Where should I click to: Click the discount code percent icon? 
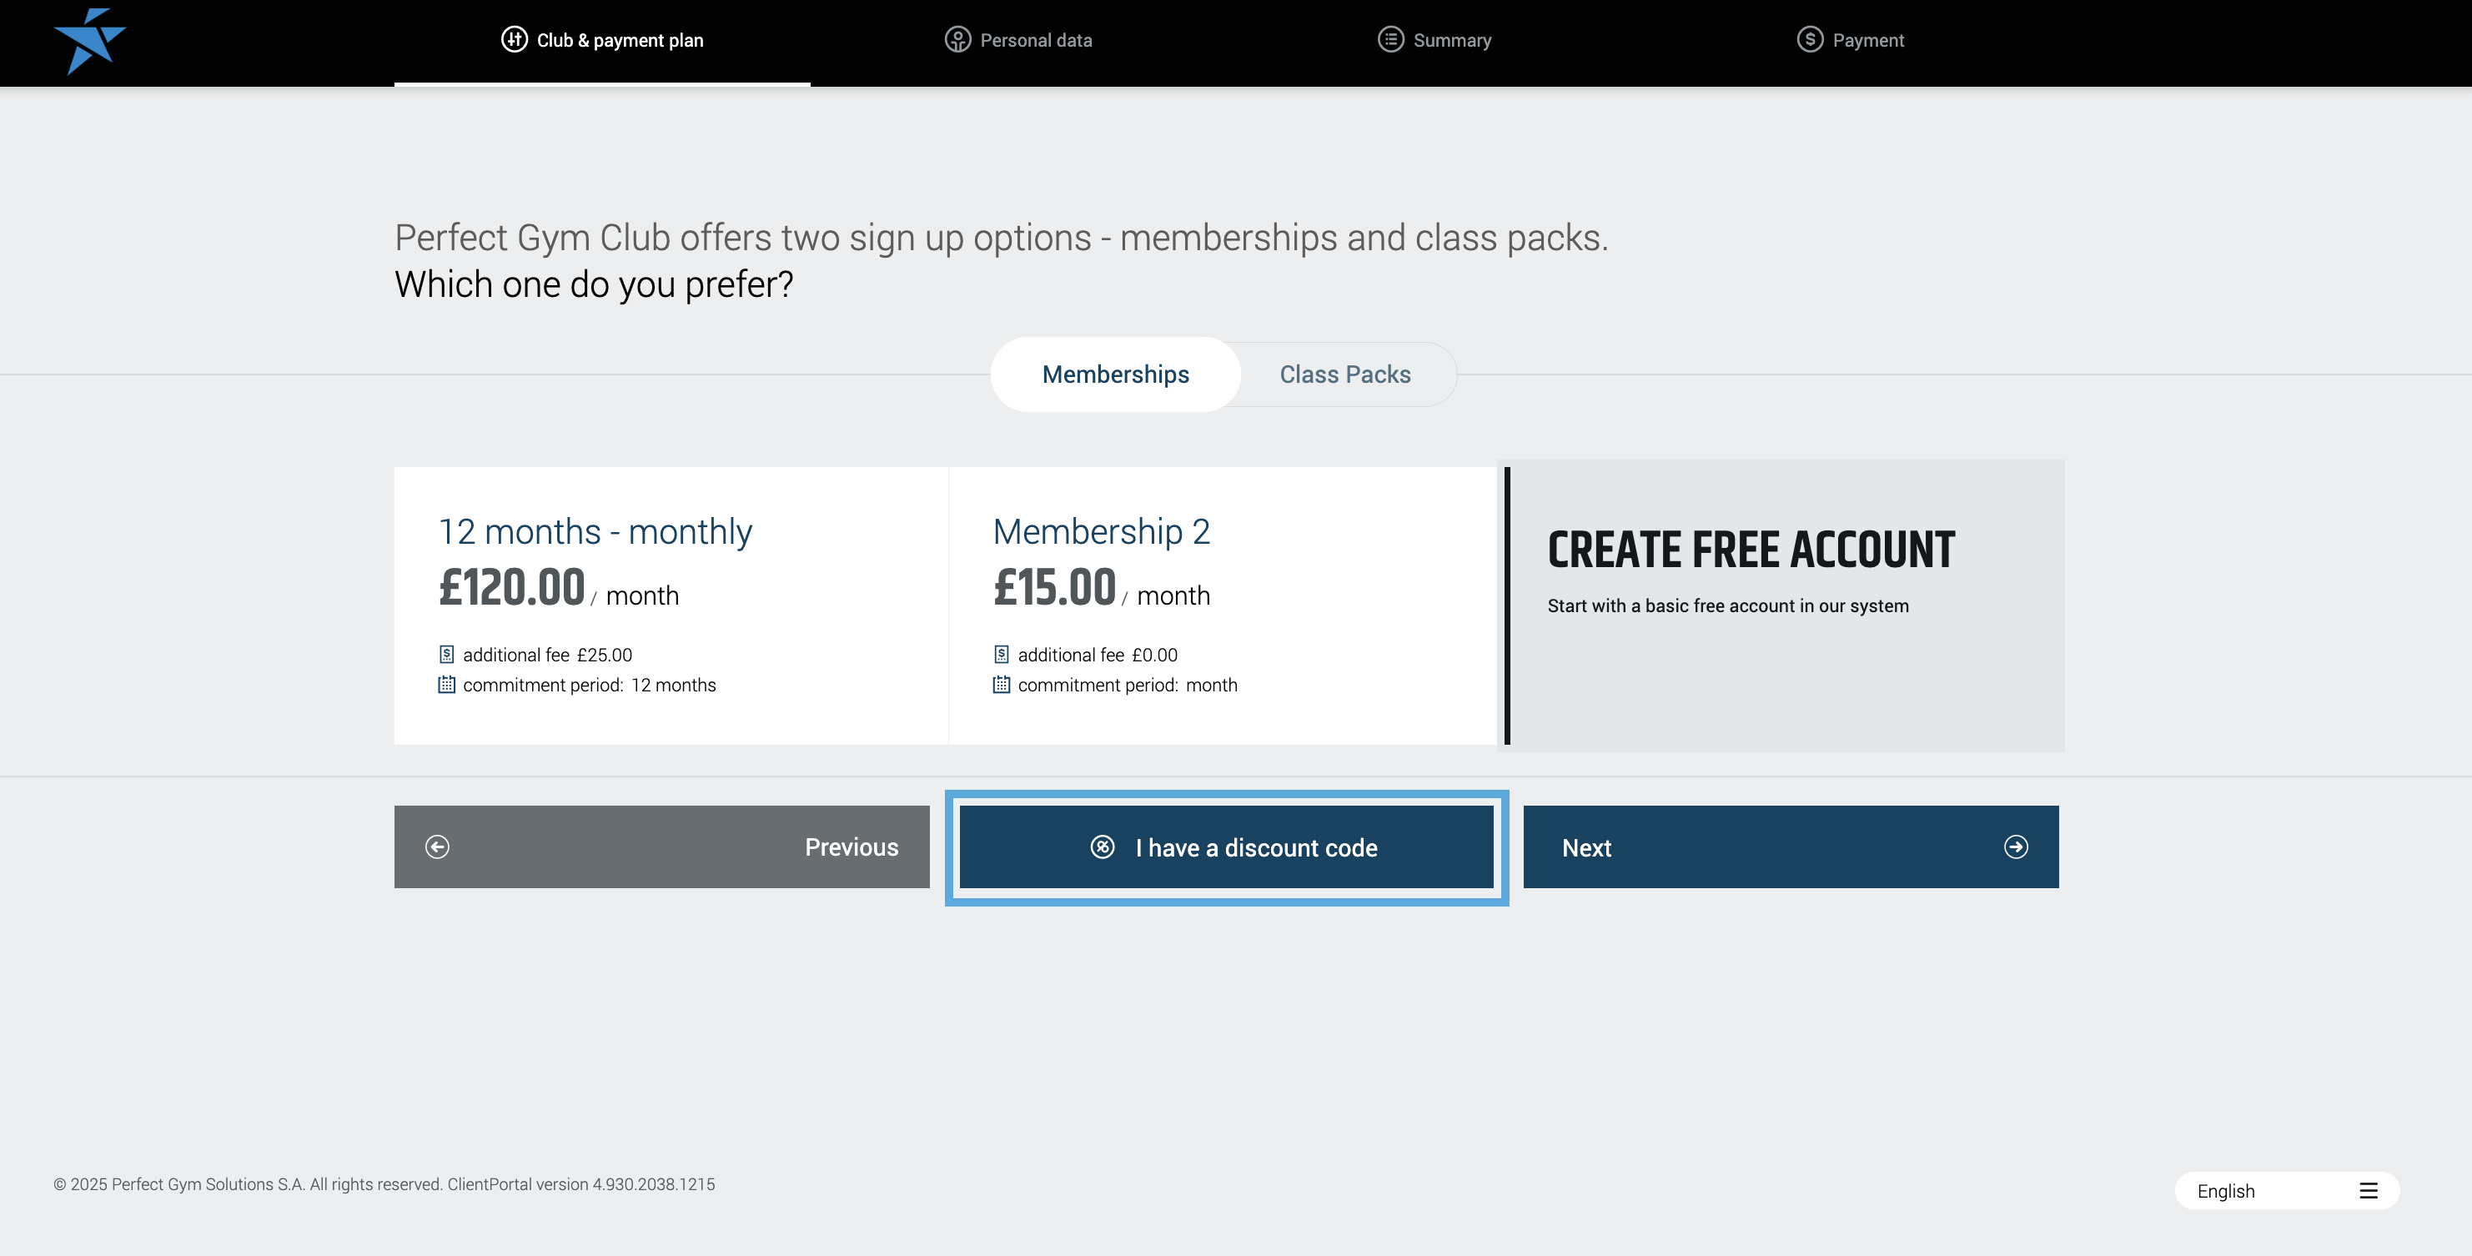point(1102,847)
